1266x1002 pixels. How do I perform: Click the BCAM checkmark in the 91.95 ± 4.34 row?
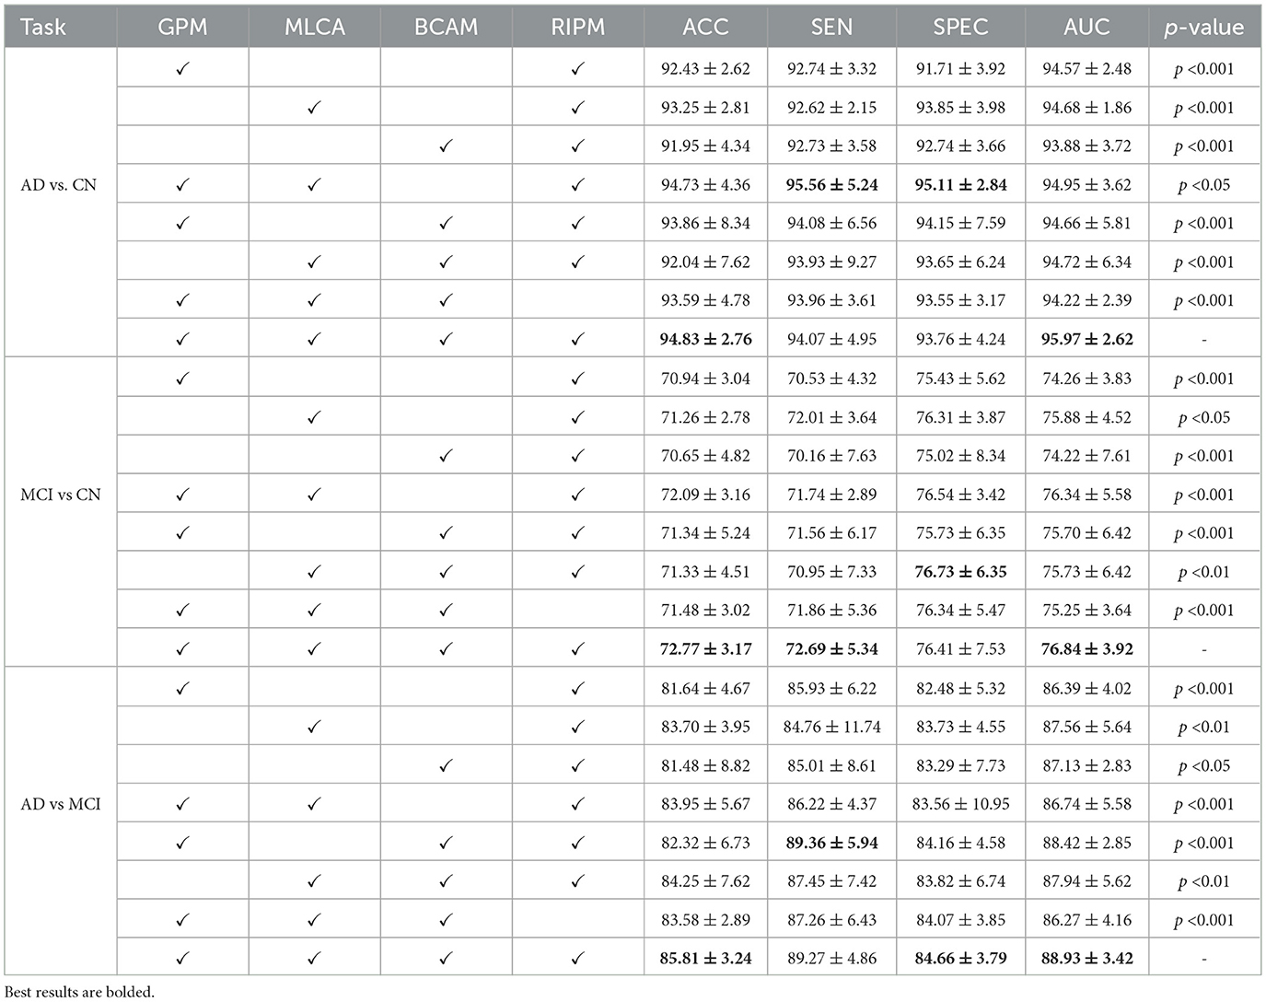click(x=447, y=146)
